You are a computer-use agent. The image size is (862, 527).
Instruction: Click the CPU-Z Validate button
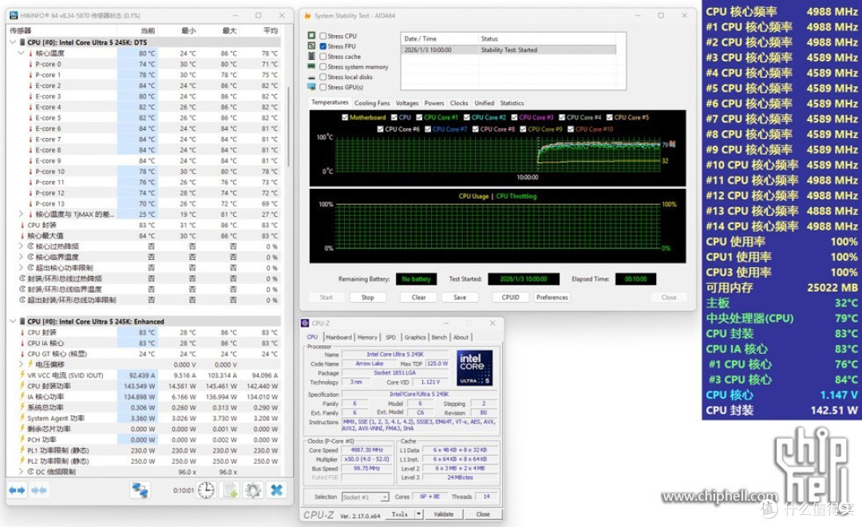444,514
